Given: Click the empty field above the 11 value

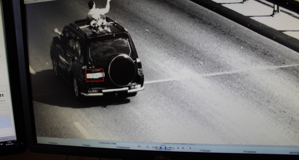Looking at the screenshot, I should (x=3, y=88).
